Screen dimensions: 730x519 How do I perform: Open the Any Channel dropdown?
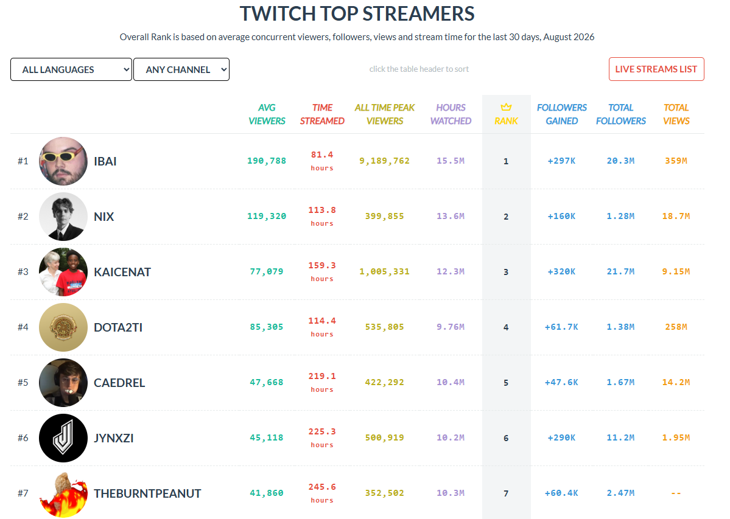click(x=181, y=69)
